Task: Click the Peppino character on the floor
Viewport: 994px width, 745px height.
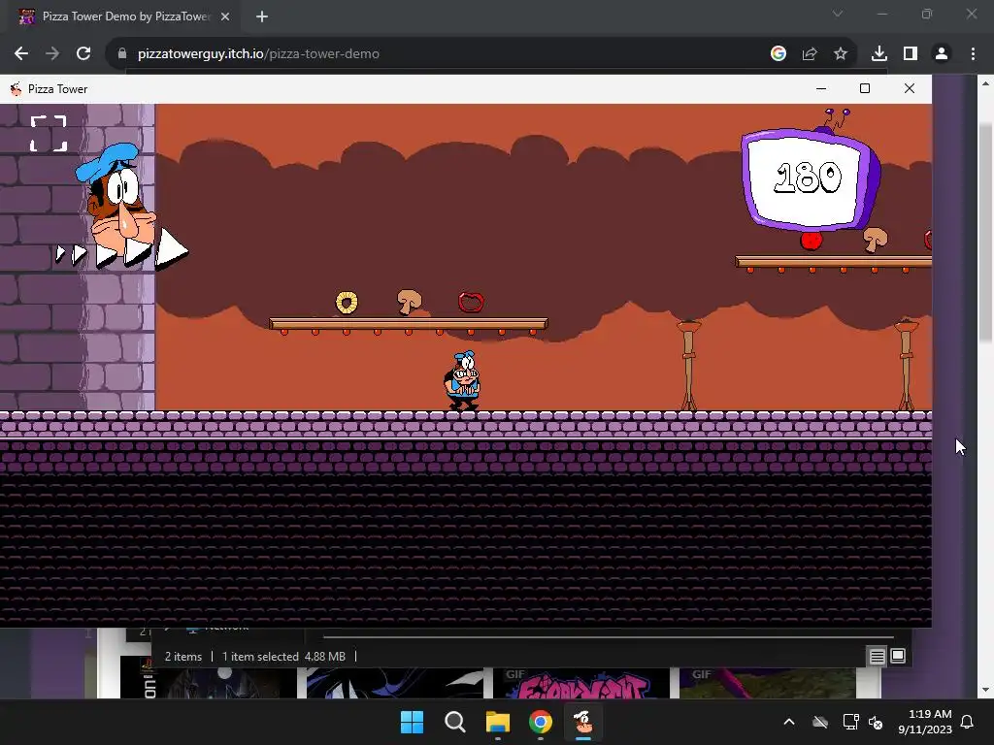Action: 463,380
